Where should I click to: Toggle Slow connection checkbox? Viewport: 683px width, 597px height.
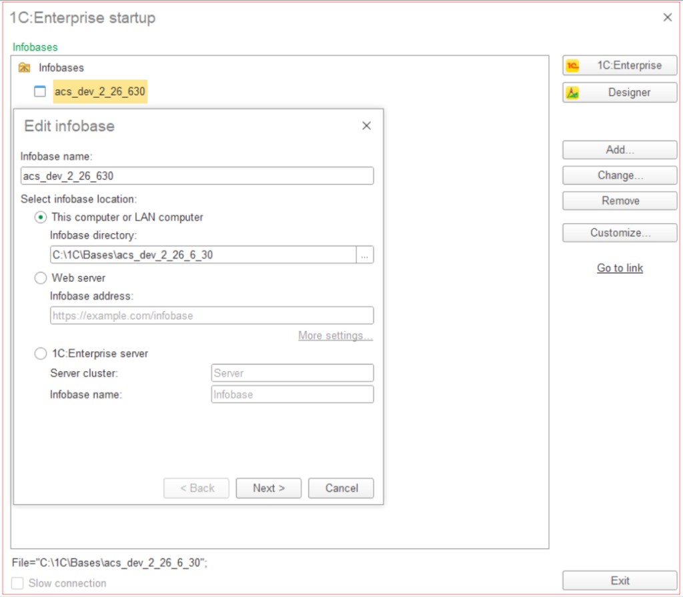pyautogui.click(x=17, y=583)
